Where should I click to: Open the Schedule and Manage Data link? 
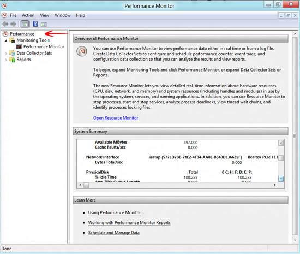coord(113,233)
